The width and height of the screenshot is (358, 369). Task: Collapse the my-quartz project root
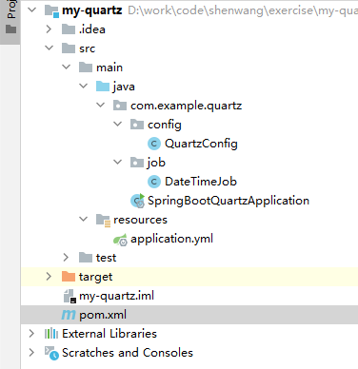[32, 10]
